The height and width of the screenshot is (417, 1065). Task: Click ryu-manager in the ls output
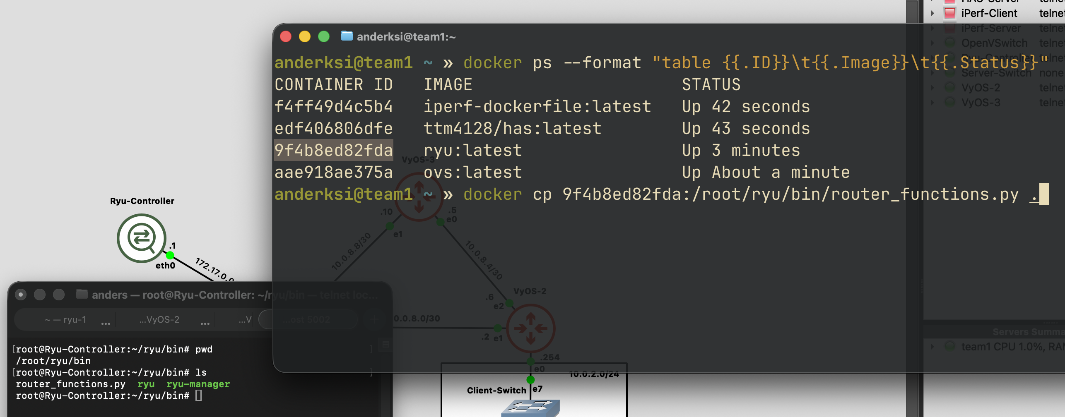click(x=198, y=384)
